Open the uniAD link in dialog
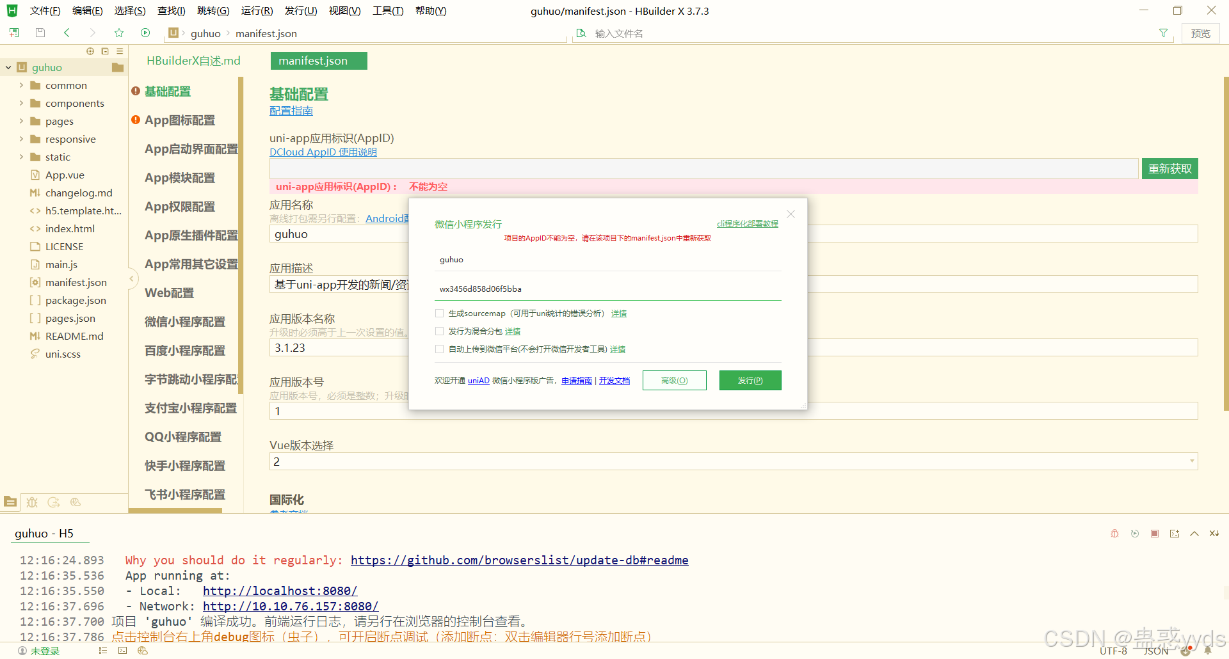1229x659 pixels. point(479,380)
